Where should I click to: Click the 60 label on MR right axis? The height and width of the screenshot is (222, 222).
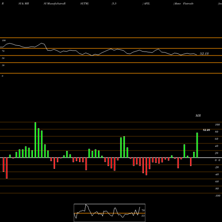[x=217, y=139]
